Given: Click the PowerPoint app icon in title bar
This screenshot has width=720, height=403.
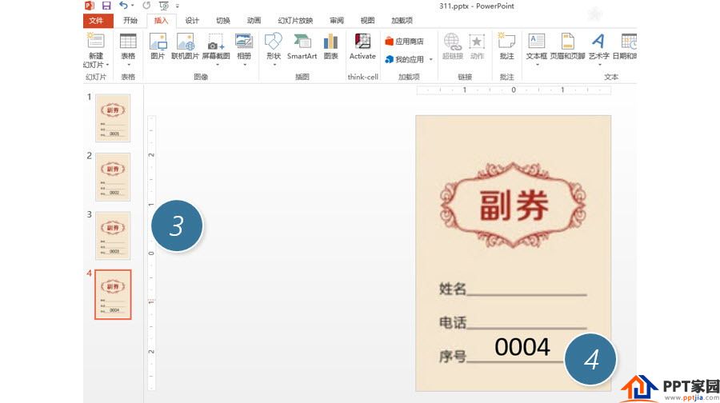Looking at the screenshot, I should pyautogui.click(x=90, y=6).
